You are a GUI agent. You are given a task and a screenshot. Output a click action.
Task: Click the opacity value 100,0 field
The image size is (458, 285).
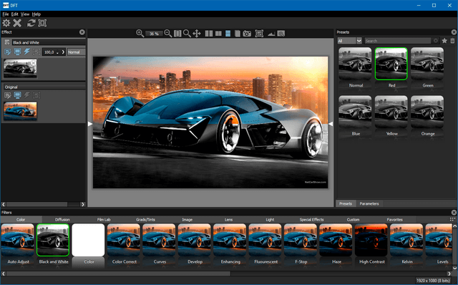tap(51, 52)
